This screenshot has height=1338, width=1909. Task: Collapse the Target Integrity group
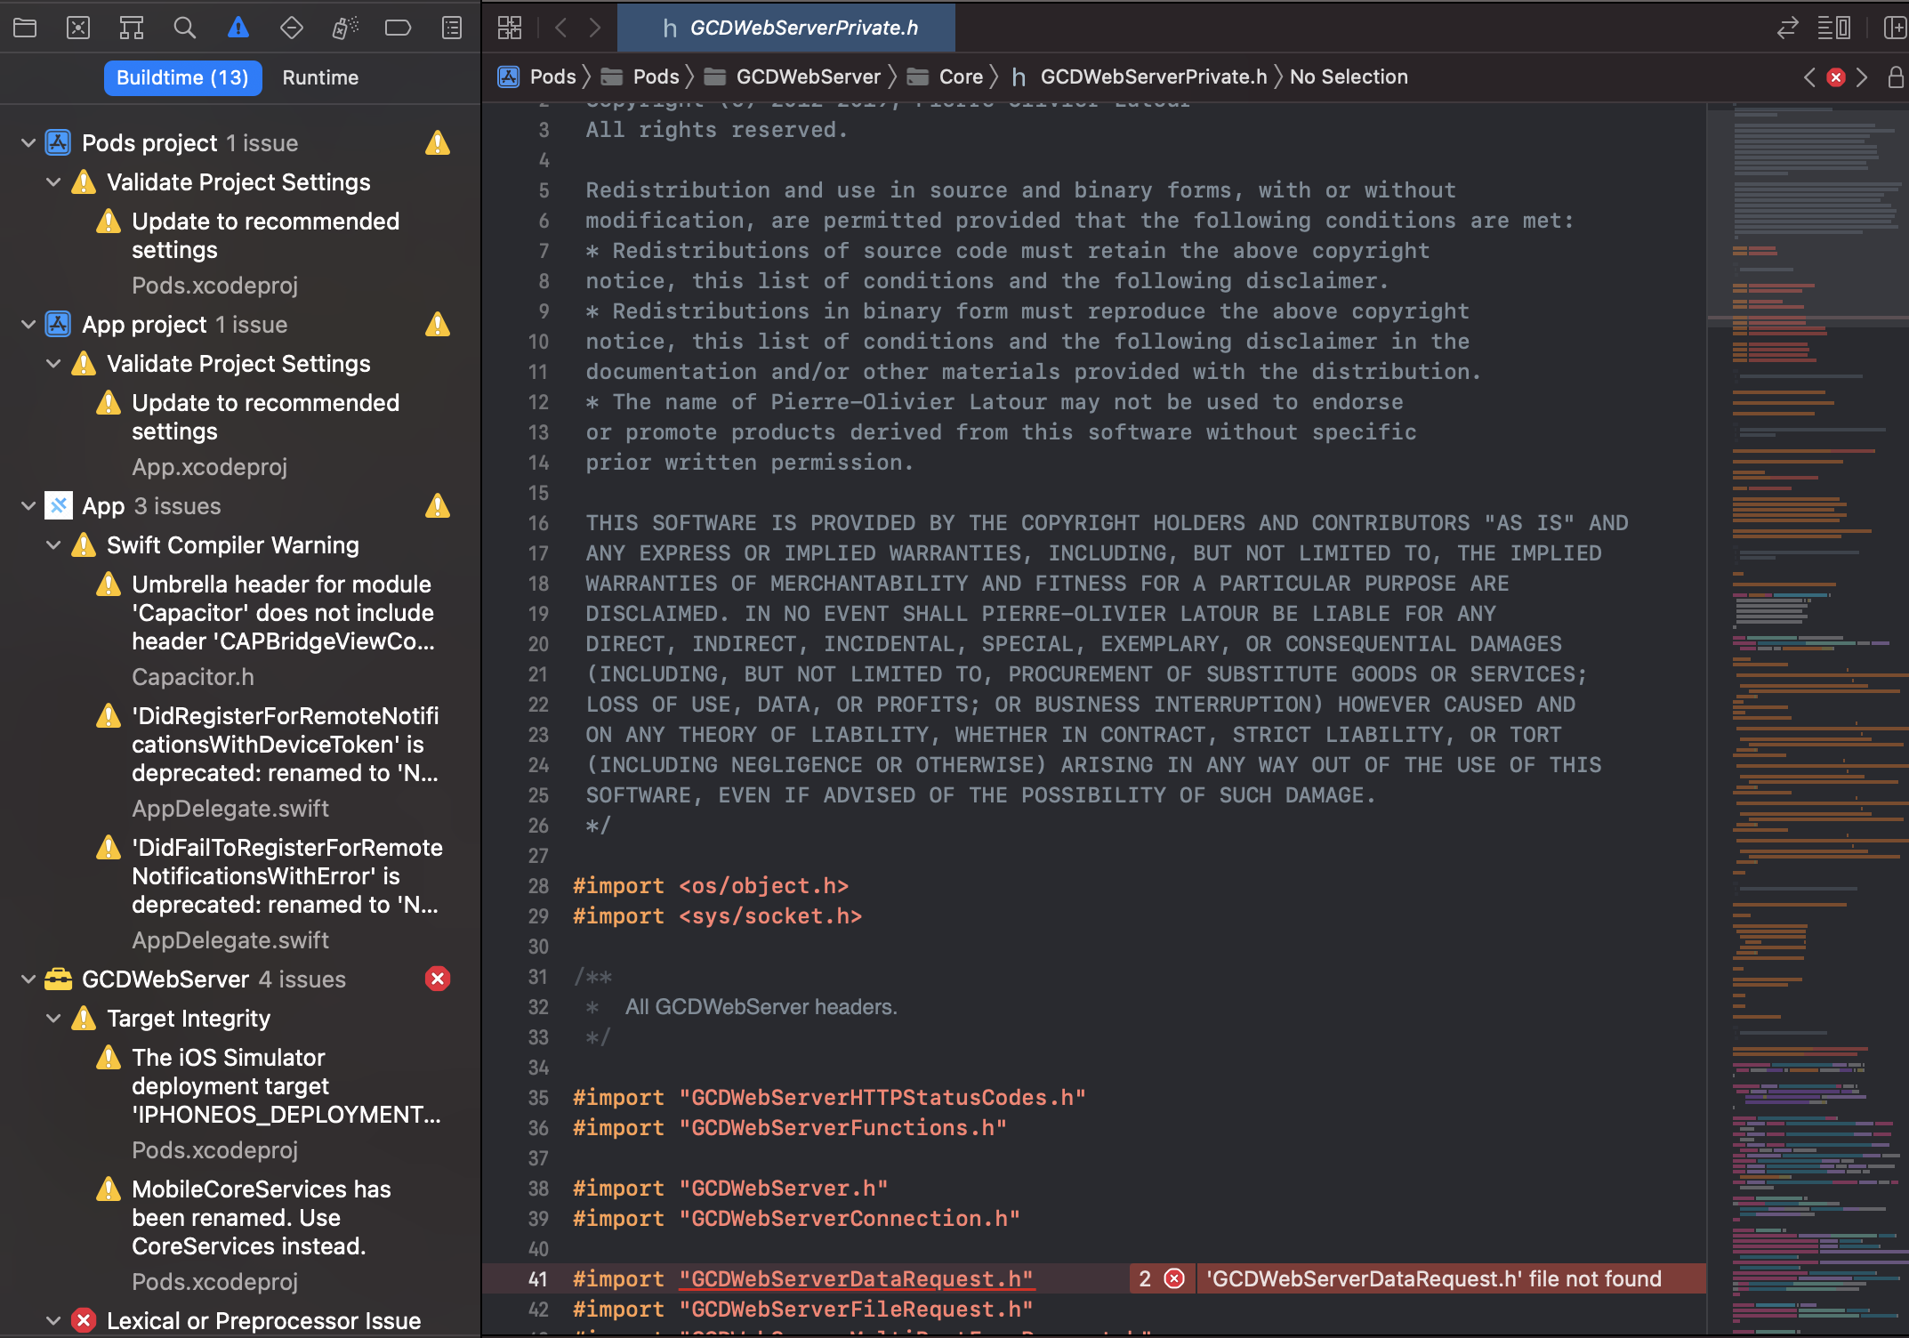[53, 1018]
